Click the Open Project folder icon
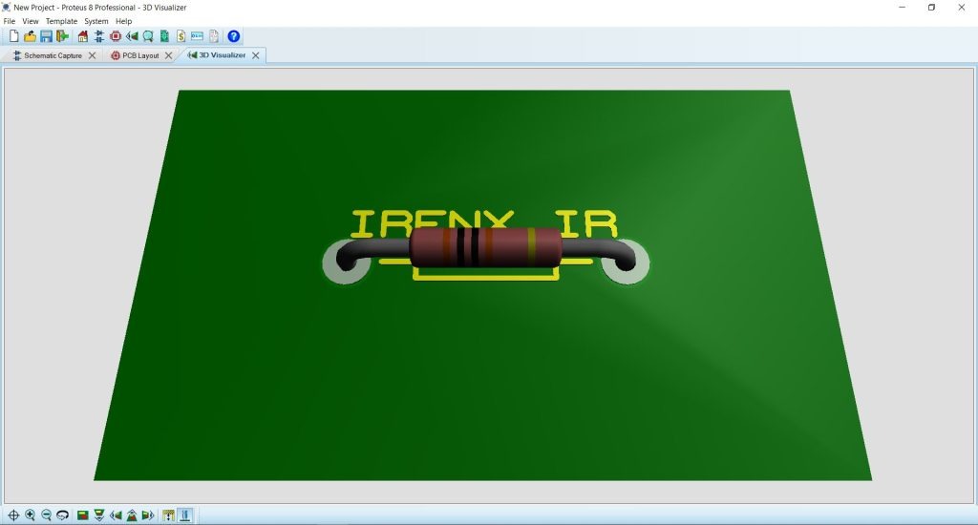This screenshot has height=525, width=978. click(30, 36)
